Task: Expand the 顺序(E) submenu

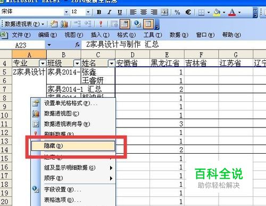Action: coord(111,178)
